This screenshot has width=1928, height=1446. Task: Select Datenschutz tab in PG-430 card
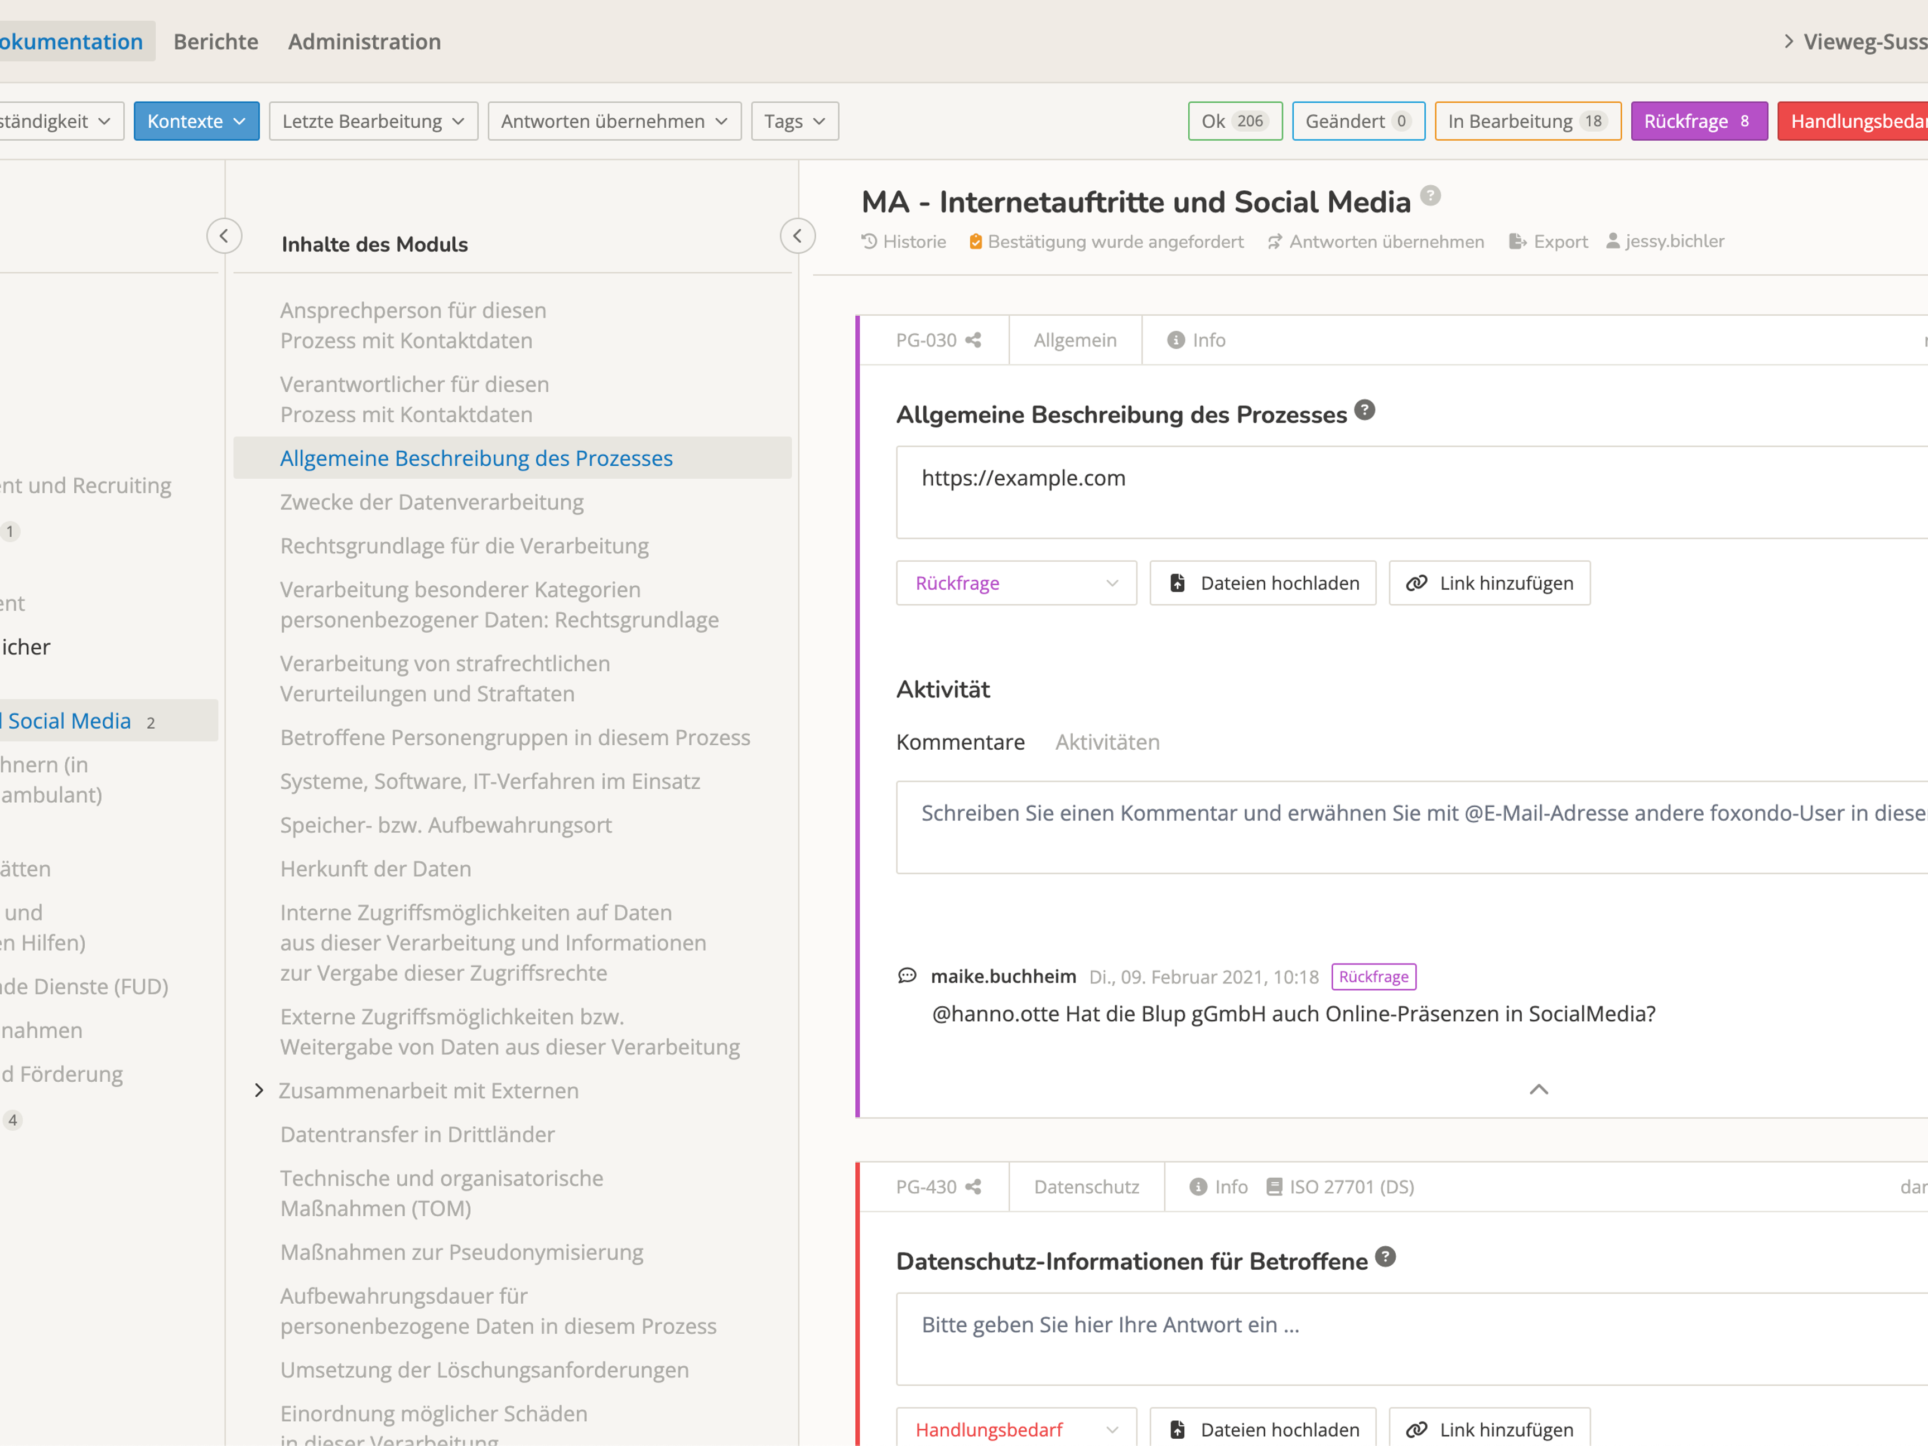tap(1086, 1186)
